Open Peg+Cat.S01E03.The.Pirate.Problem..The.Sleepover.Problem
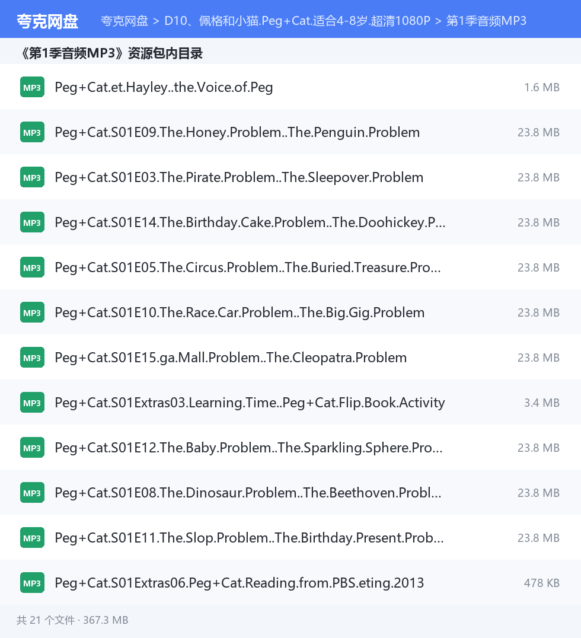This screenshot has width=581, height=638. pyautogui.click(x=239, y=177)
